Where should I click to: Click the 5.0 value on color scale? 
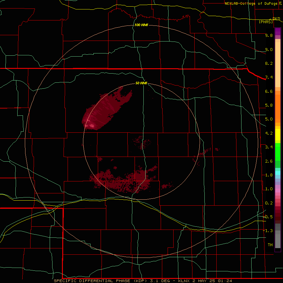[269, 119]
